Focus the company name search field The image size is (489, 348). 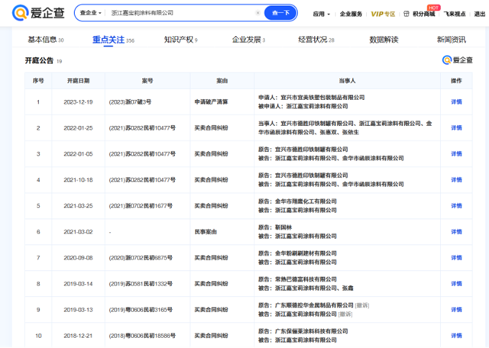183,13
